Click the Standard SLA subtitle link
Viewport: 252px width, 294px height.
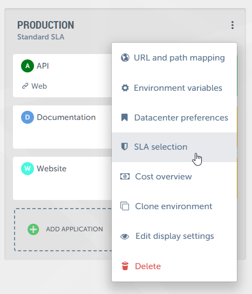tap(41, 37)
